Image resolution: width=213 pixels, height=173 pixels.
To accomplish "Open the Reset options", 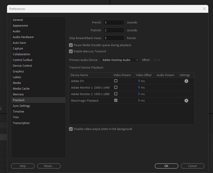I will pos(49,166).
